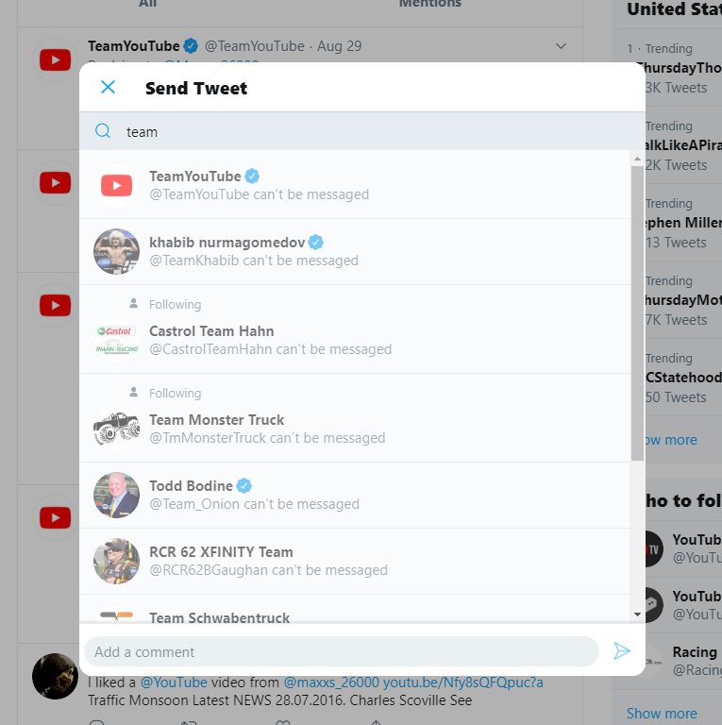Click YouTube avatar beside the Team_Onion row
This screenshot has height=725, width=722.
[55, 518]
